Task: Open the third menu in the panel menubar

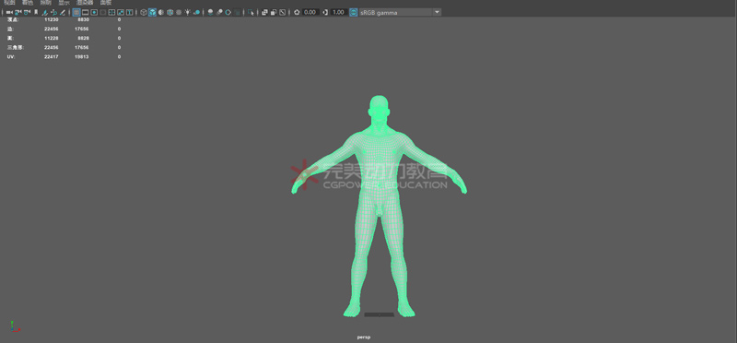Action: point(45,3)
